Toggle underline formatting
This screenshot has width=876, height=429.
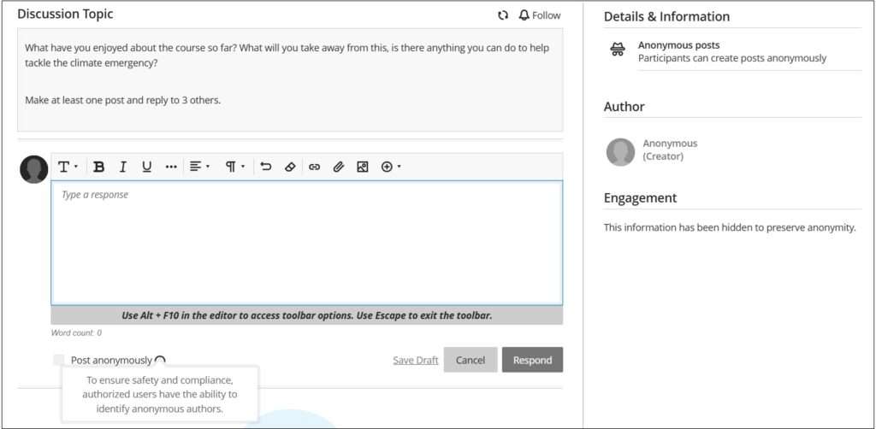146,167
